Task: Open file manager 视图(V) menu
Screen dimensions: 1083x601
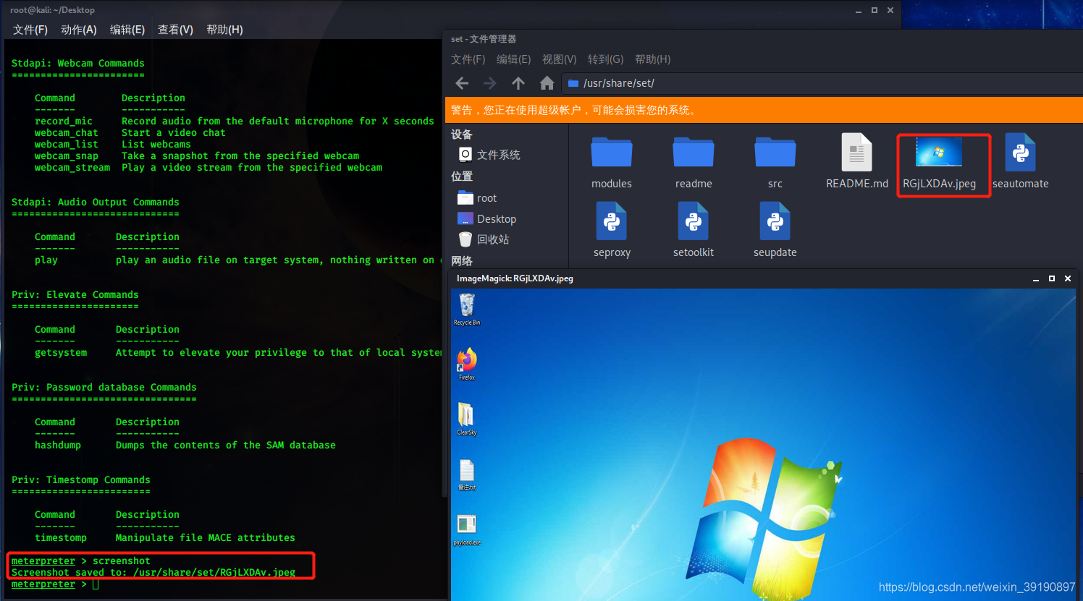Action: (x=559, y=59)
